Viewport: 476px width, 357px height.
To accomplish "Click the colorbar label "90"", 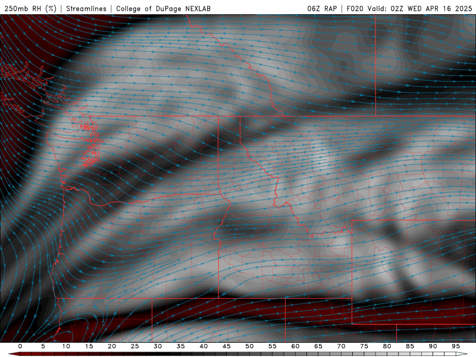I will tap(433, 346).
